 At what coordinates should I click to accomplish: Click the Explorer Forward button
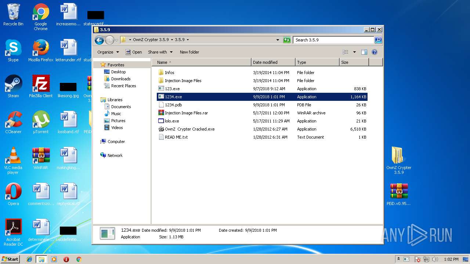pos(109,40)
